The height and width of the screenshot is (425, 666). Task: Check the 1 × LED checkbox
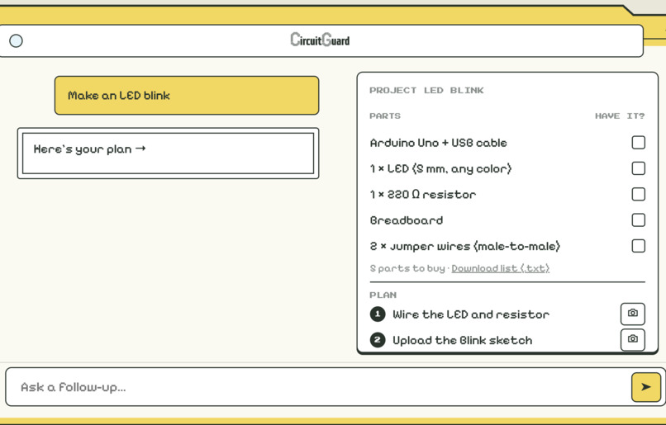(x=639, y=168)
